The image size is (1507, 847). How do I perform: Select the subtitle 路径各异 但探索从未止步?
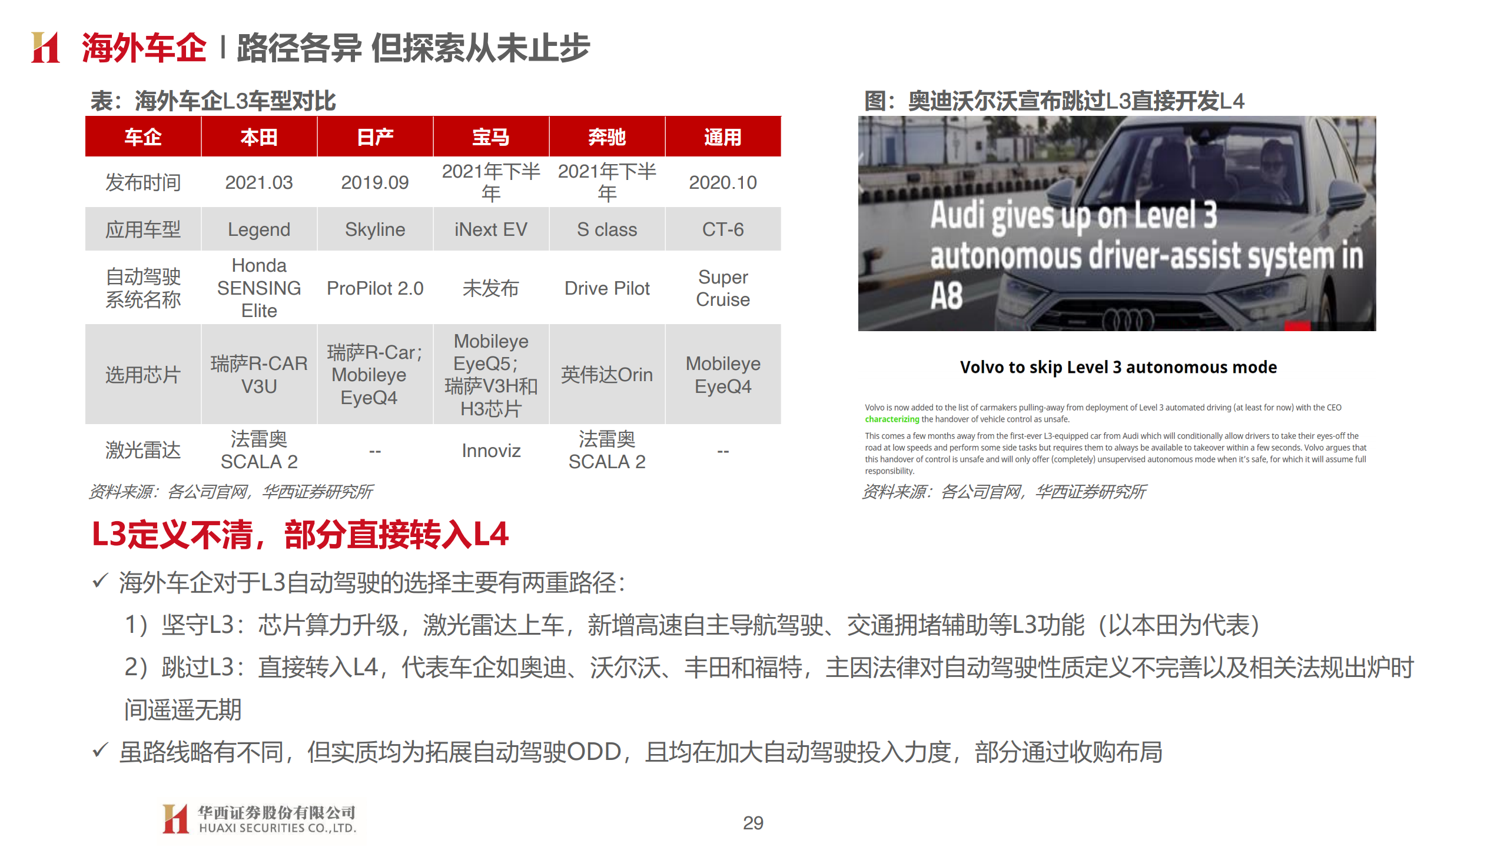click(413, 48)
